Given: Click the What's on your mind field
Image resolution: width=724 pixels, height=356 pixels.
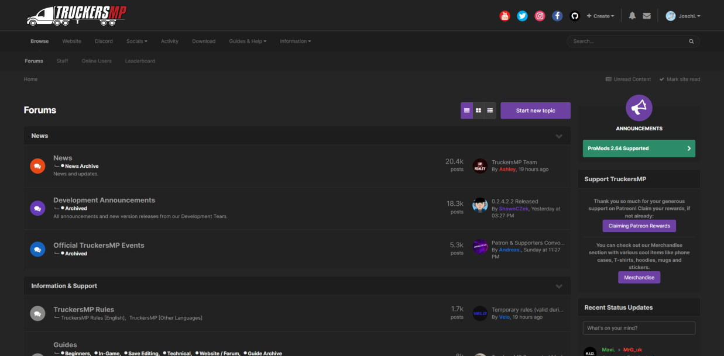Looking at the screenshot, I should coord(639,328).
